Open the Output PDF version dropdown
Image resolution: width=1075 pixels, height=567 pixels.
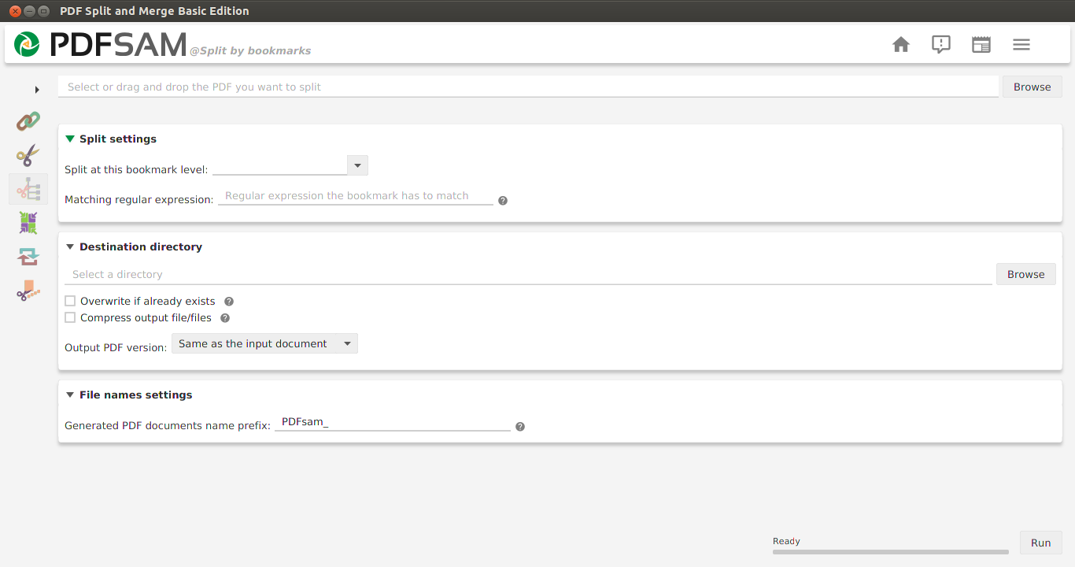(264, 343)
